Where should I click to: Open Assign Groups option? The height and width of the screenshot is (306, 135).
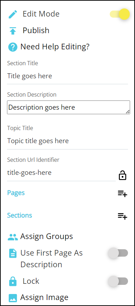coord(47,237)
